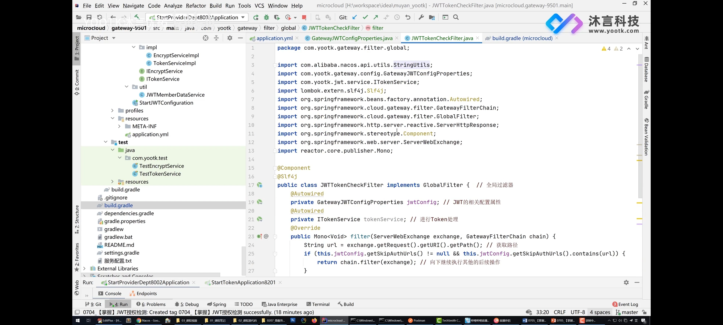Select the StartTokenApplication8201 run tab
The image size is (723, 325).
pos(243,282)
